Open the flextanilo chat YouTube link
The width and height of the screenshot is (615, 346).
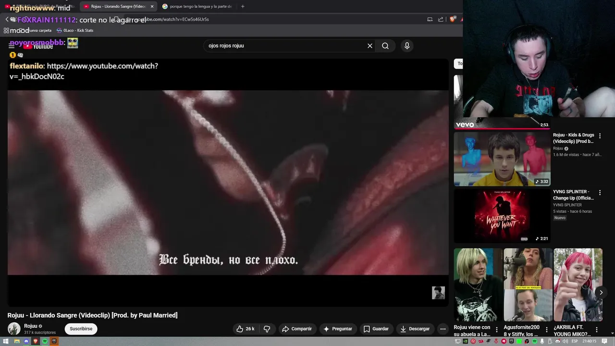pyautogui.click(x=84, y=71)
